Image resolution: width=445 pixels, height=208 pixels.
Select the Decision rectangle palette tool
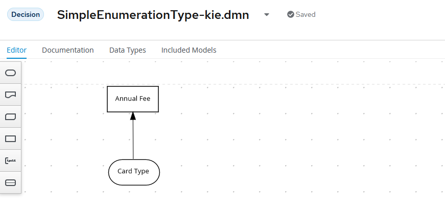(x=10, y=138)
